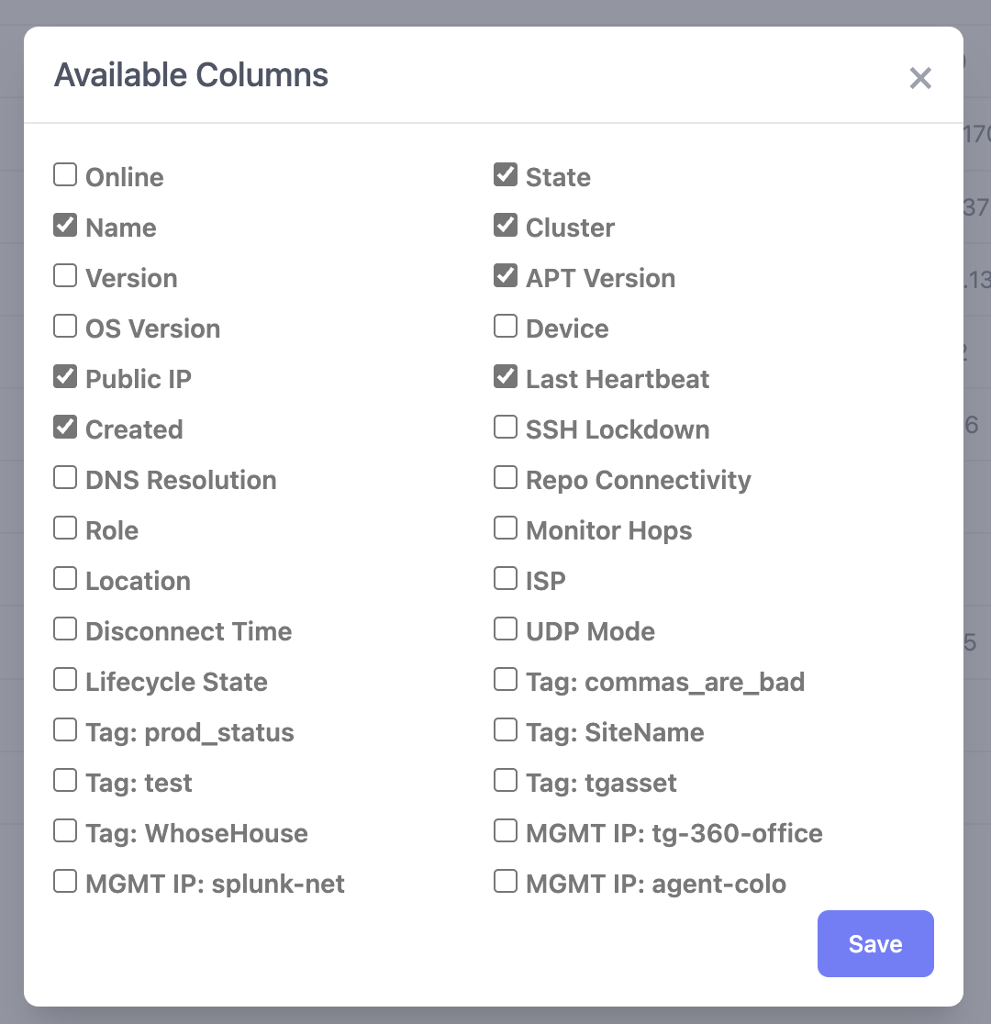Check the Monitor Hops checkbox
991x1024 pixels.
tap(506, 528)
